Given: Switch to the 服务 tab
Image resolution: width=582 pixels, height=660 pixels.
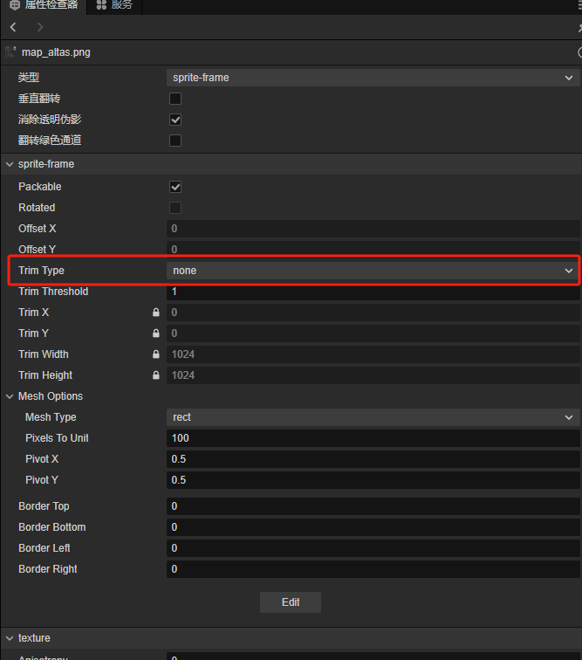Looking at the screenshot, I should 114,5.
